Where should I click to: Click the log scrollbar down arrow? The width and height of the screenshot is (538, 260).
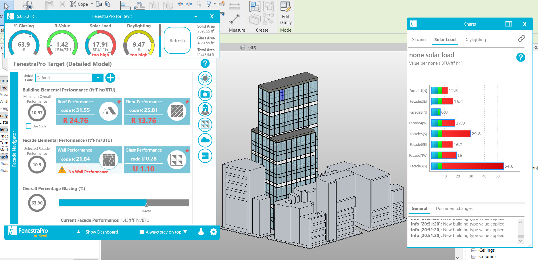(520, 241)
